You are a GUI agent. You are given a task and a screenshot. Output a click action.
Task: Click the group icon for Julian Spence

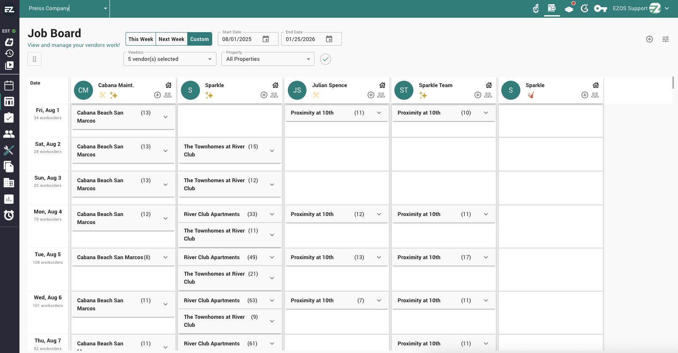pyautogui.click(x=381, y=95)
